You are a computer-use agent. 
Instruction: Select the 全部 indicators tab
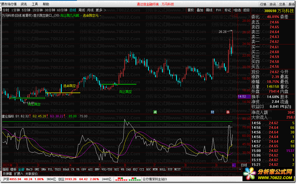pos(21,169)
